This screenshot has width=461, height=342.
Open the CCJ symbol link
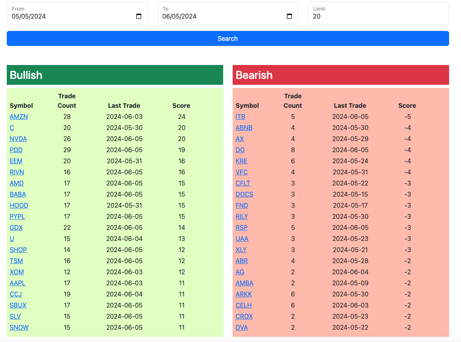[x=15, y=294]
